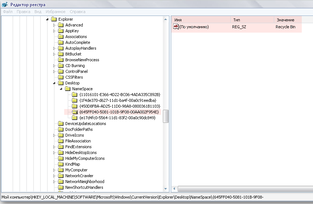Click the AutoComplete folder icon
The image size is (313, 204).
pos(61,42)
